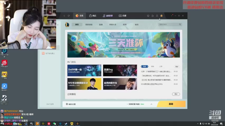Switch to the 主页 home tab

point(80,16)
